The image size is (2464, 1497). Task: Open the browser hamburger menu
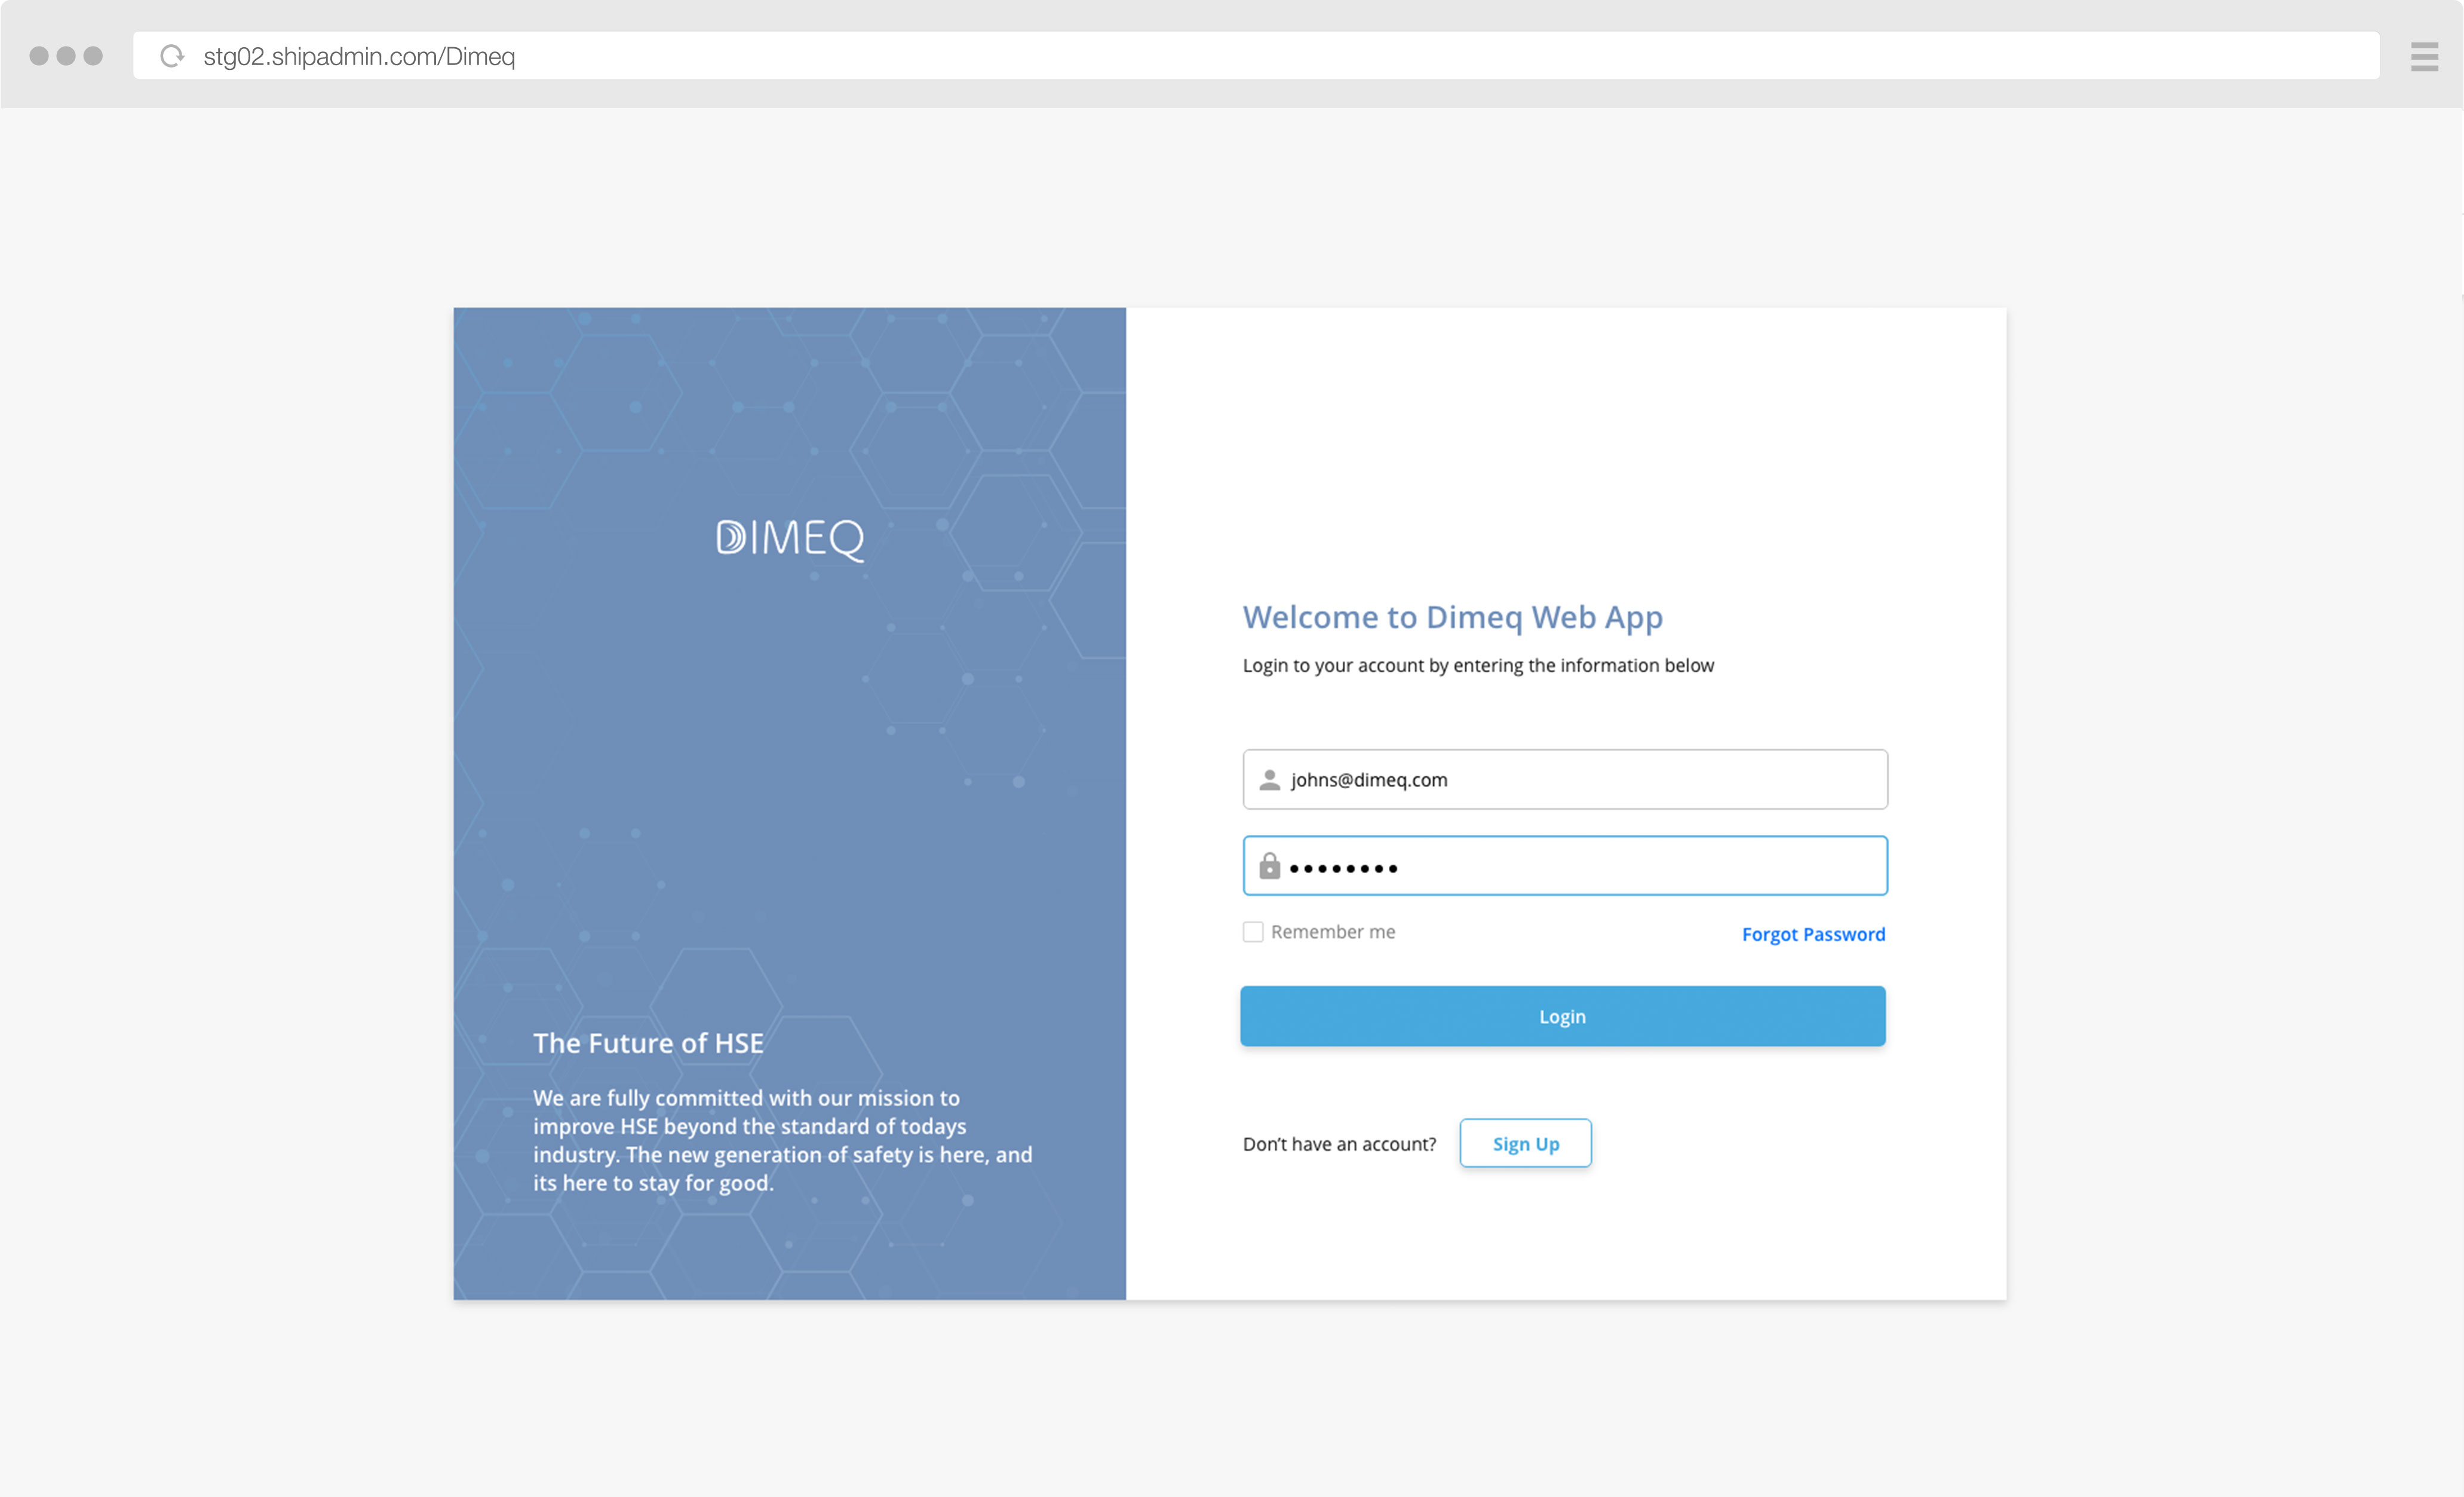tap(2424, 57)
